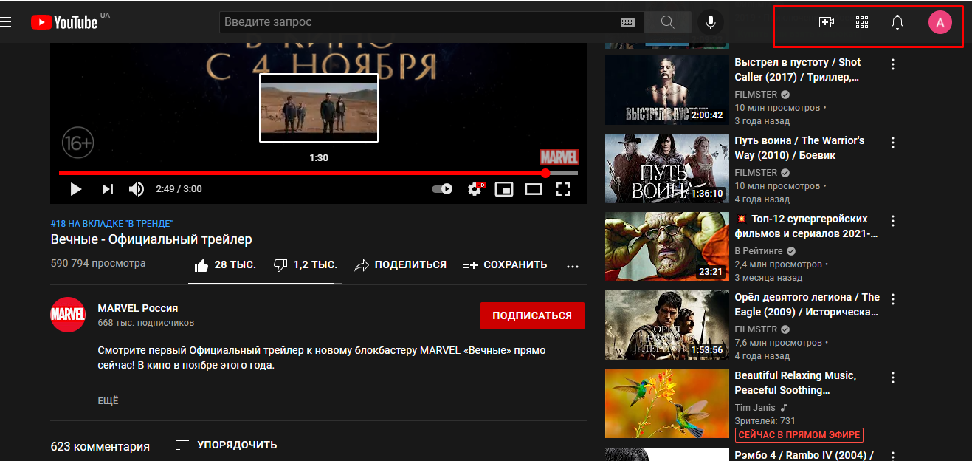Skip to the next video
The height and width of the screenshot is (461, 972).
click(x=108, y=189)
